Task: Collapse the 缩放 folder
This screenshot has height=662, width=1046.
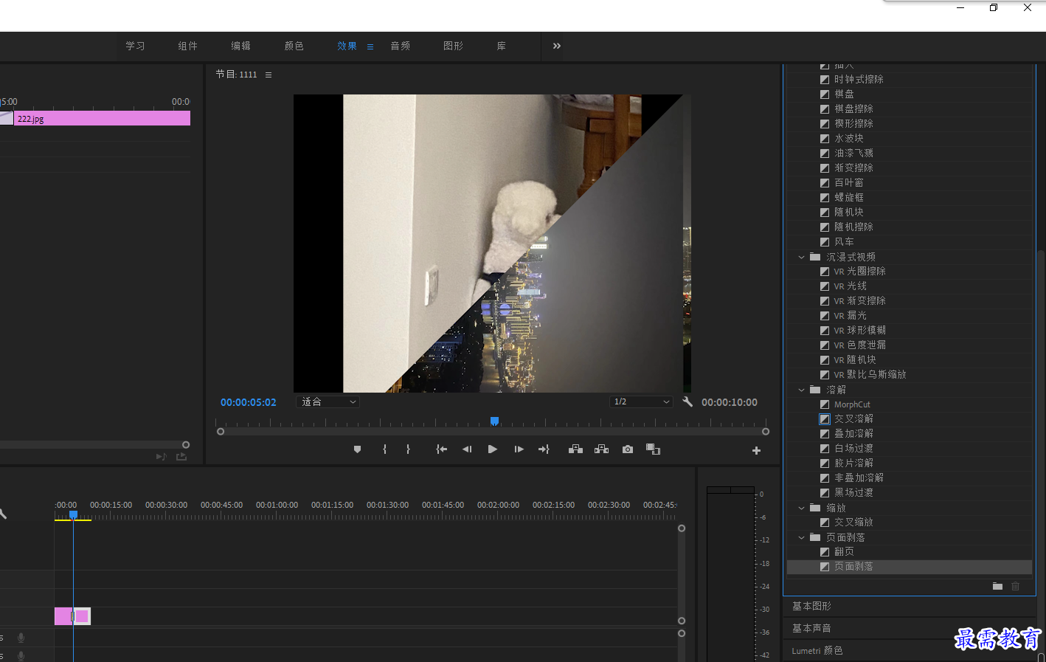Action: click(x=801, y=508)
